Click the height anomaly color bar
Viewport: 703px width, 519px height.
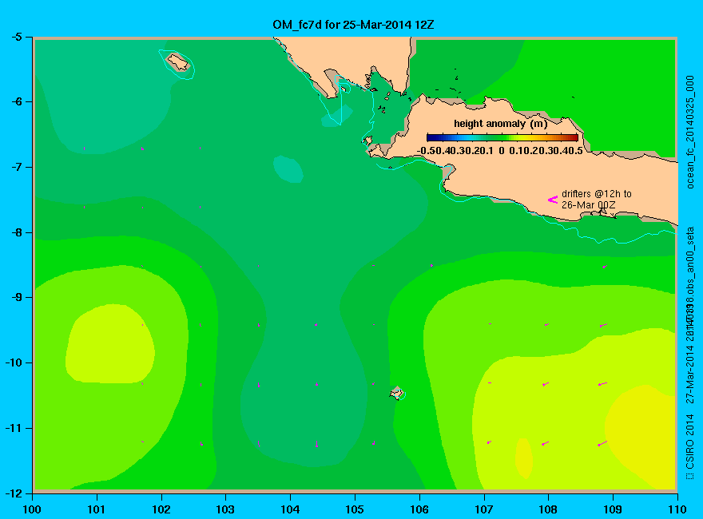pyautogui.click(x=502, y=137)
